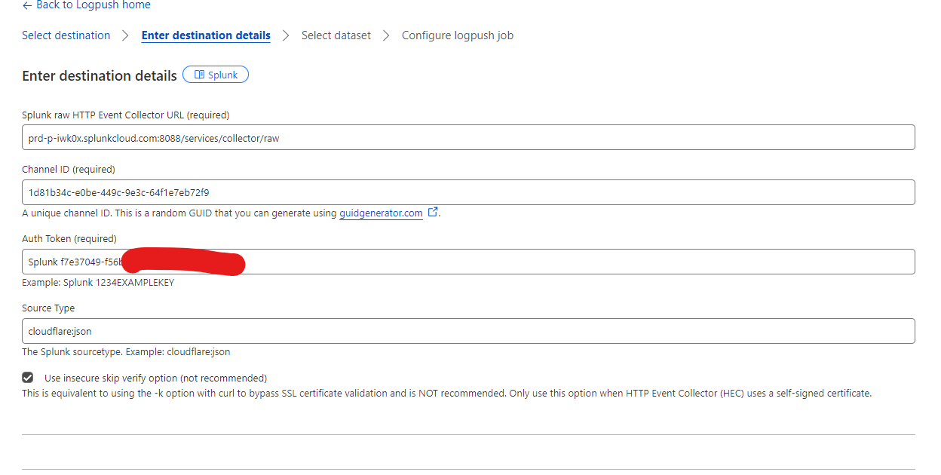Click into the Channel ID field
The image size is (941, 475).
(467, 192)
